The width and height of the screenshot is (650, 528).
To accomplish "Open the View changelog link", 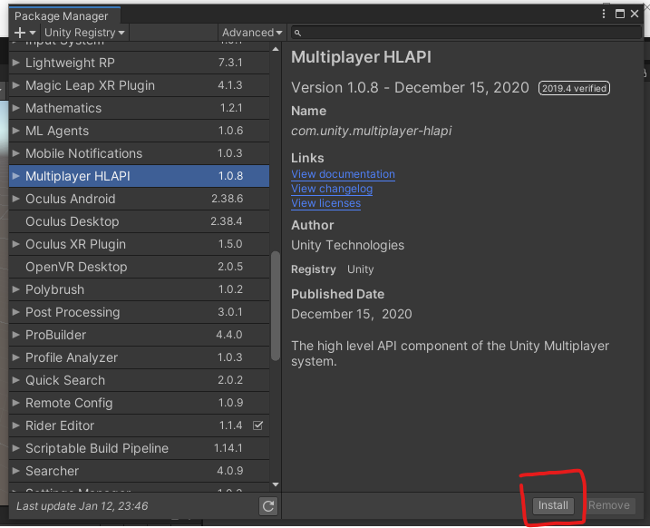I will coord(332,189).
